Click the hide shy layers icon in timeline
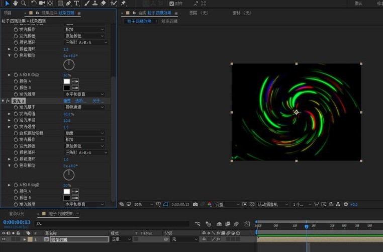The height and width of the screenshot is (252, 383). [219, 224]
